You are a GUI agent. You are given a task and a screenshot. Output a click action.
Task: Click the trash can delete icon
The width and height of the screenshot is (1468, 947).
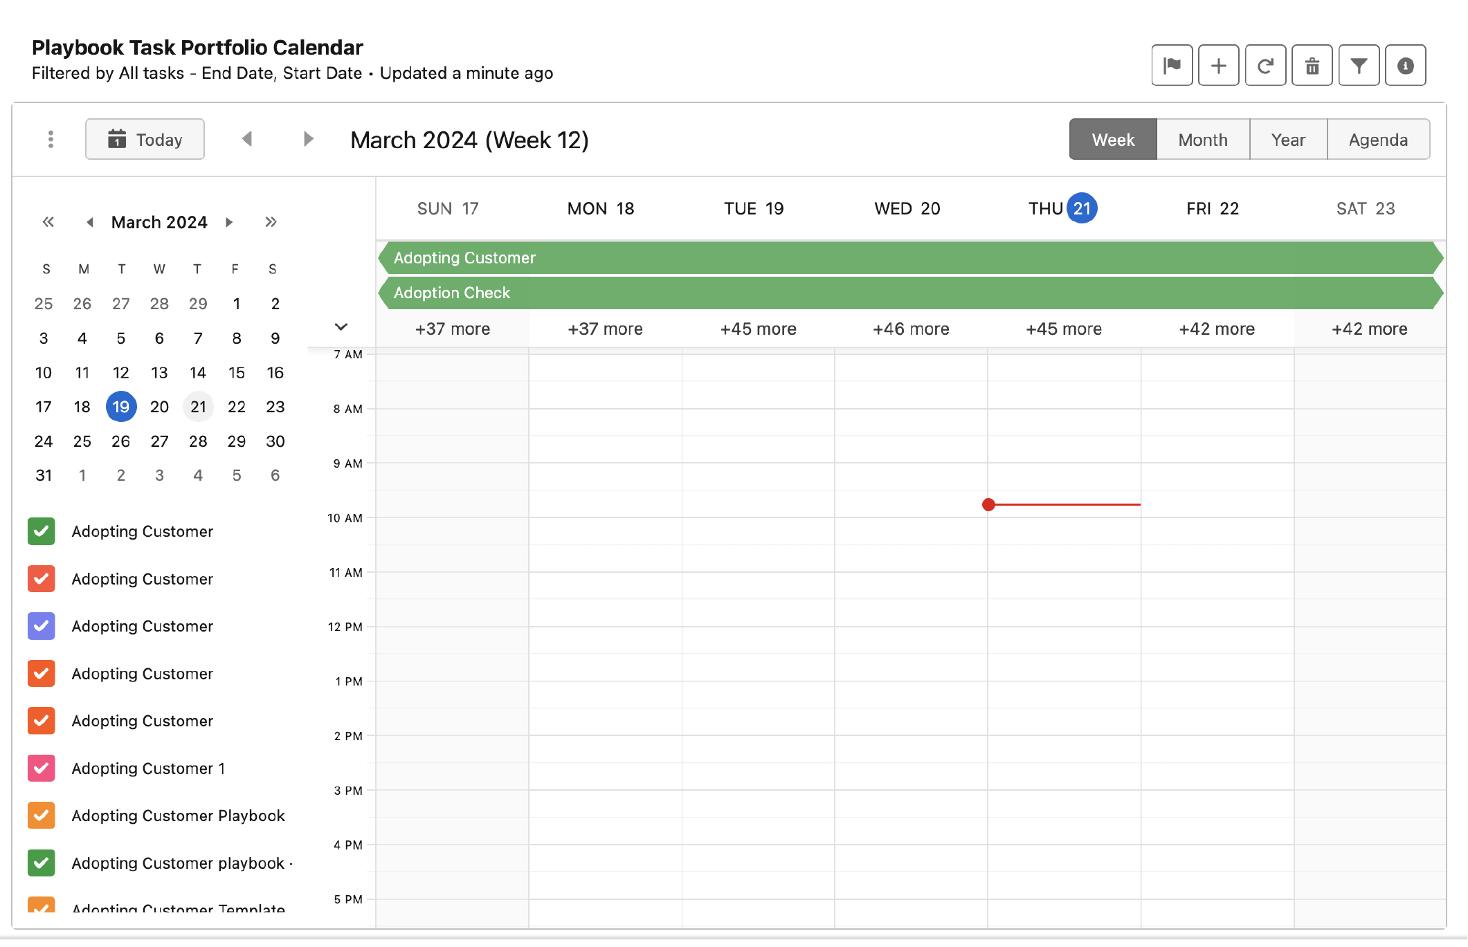1312,66
